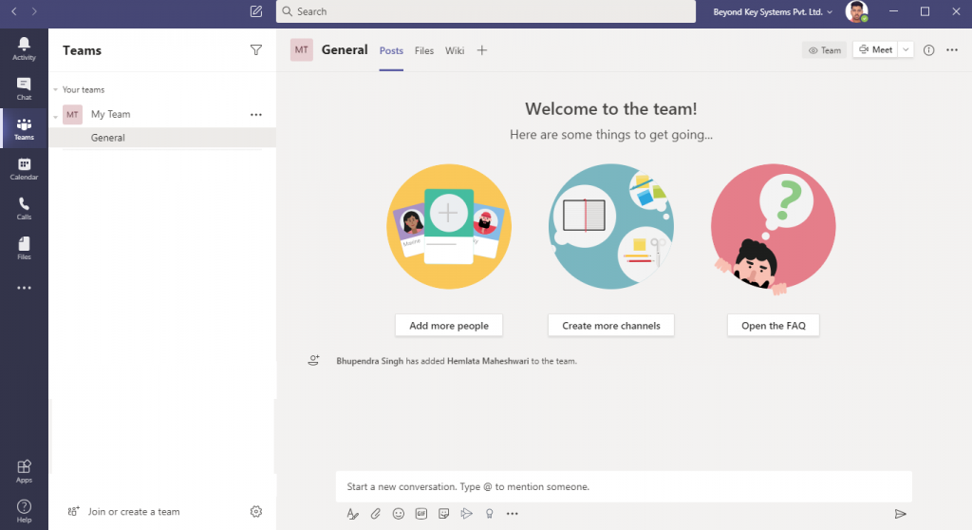
Task: Click Bhupendra Singh name in message
Action: (x=369, y=361)
